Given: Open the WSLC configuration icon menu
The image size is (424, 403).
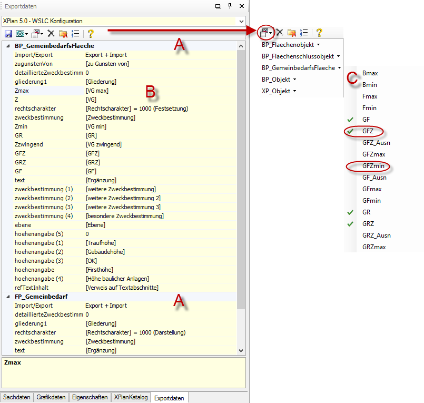Looking at the screenshot, I should tap(22, 34).
